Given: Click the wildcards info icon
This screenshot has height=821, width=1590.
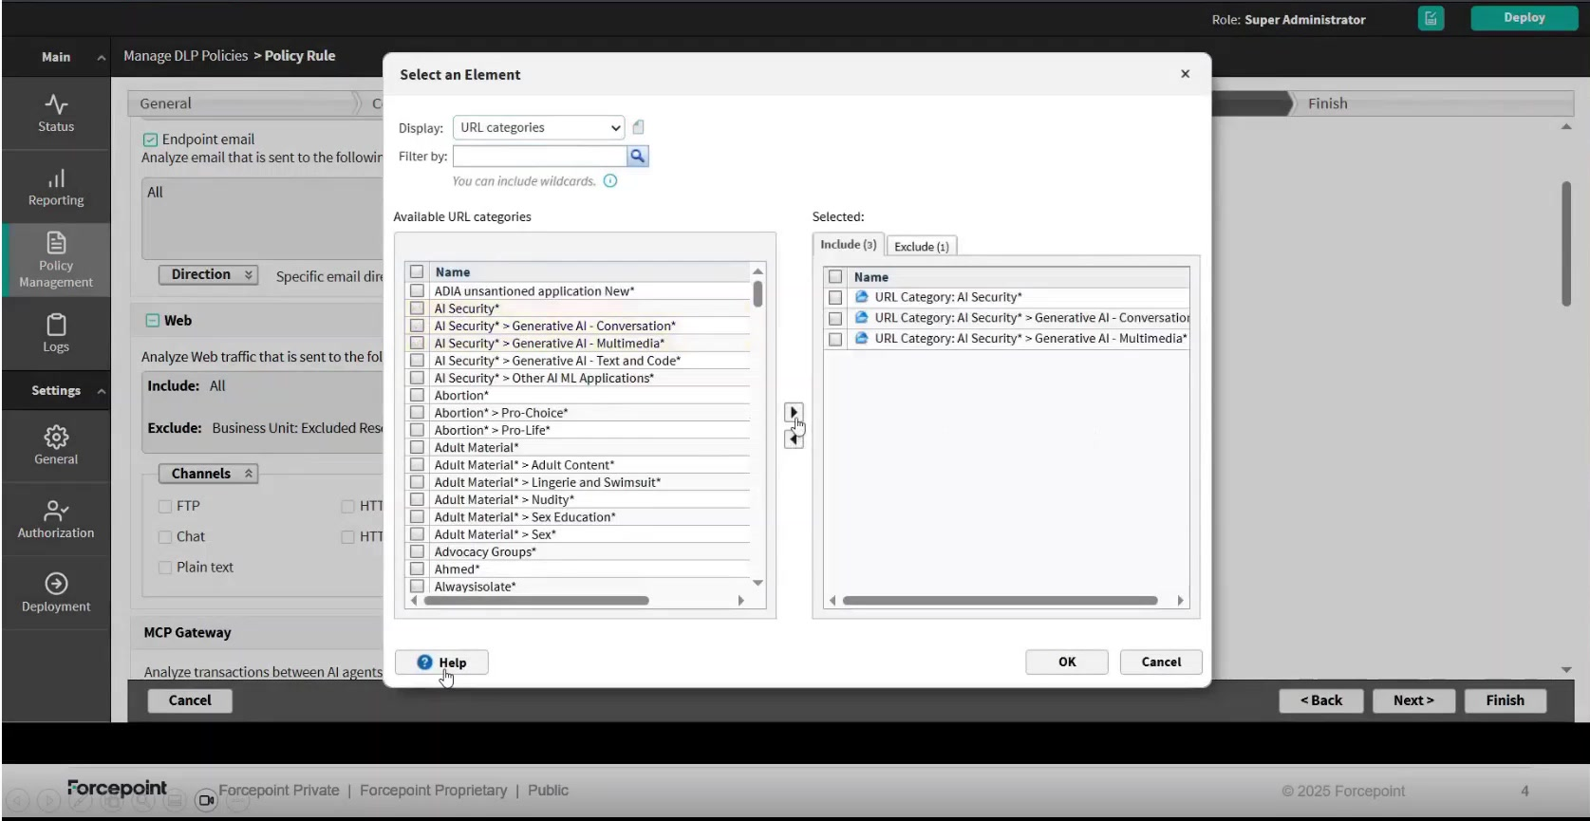Looking at the screenshot, I should pos(610,181).
